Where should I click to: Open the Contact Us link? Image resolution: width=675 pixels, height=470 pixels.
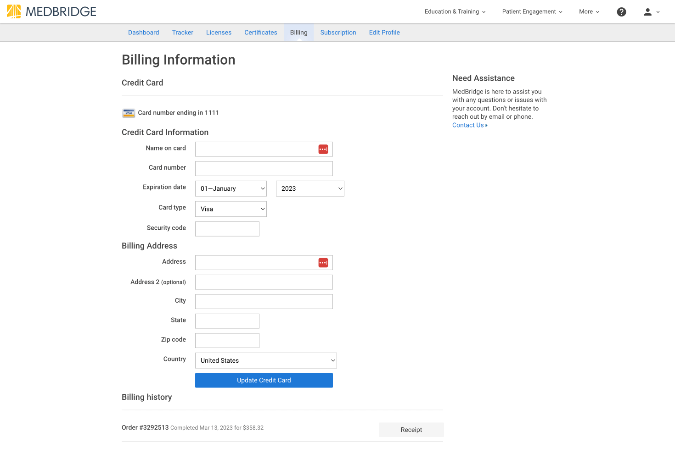(469, 125)
